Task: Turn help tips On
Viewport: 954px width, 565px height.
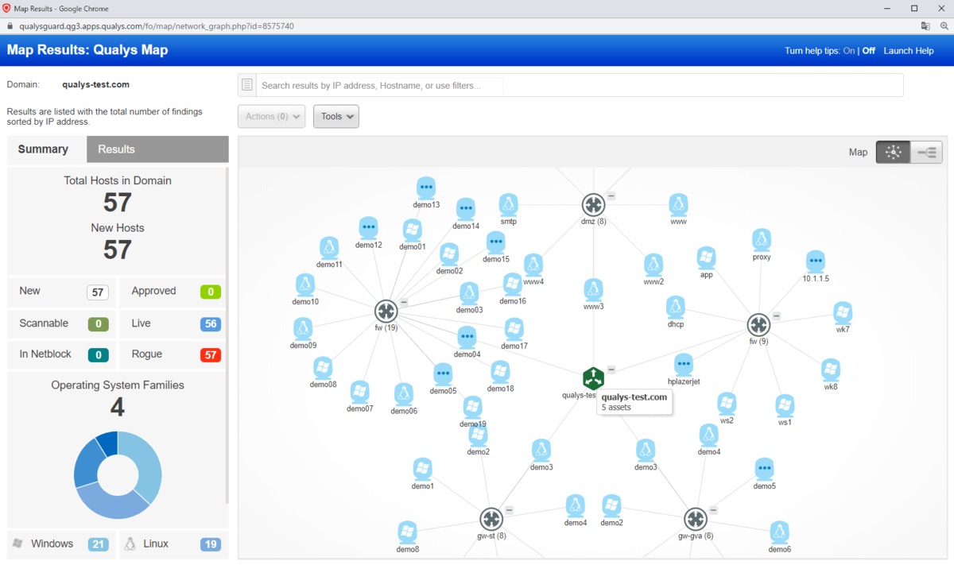Action: (849, 51)
